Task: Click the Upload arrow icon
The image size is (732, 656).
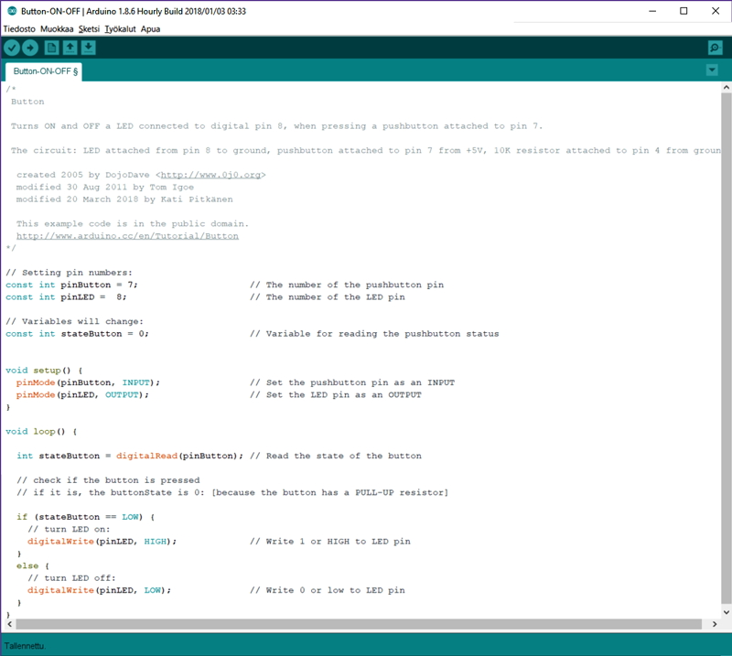Action: 30,48
